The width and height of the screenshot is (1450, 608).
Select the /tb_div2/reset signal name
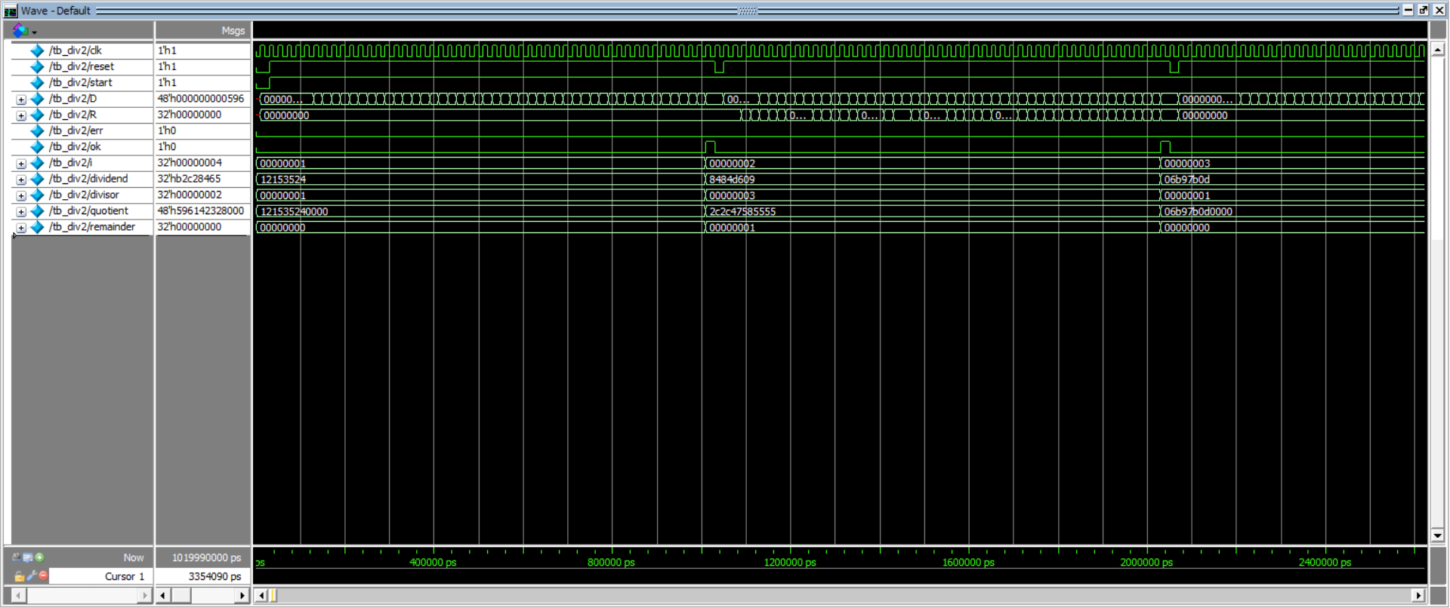point(82,66)
